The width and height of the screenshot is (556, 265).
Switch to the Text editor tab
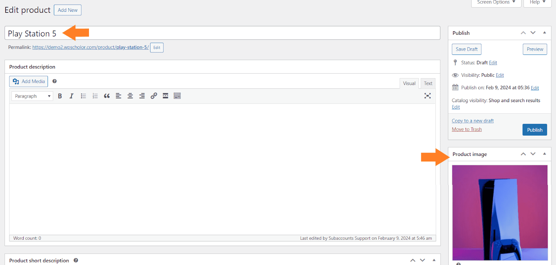click(x=428, y=83)
